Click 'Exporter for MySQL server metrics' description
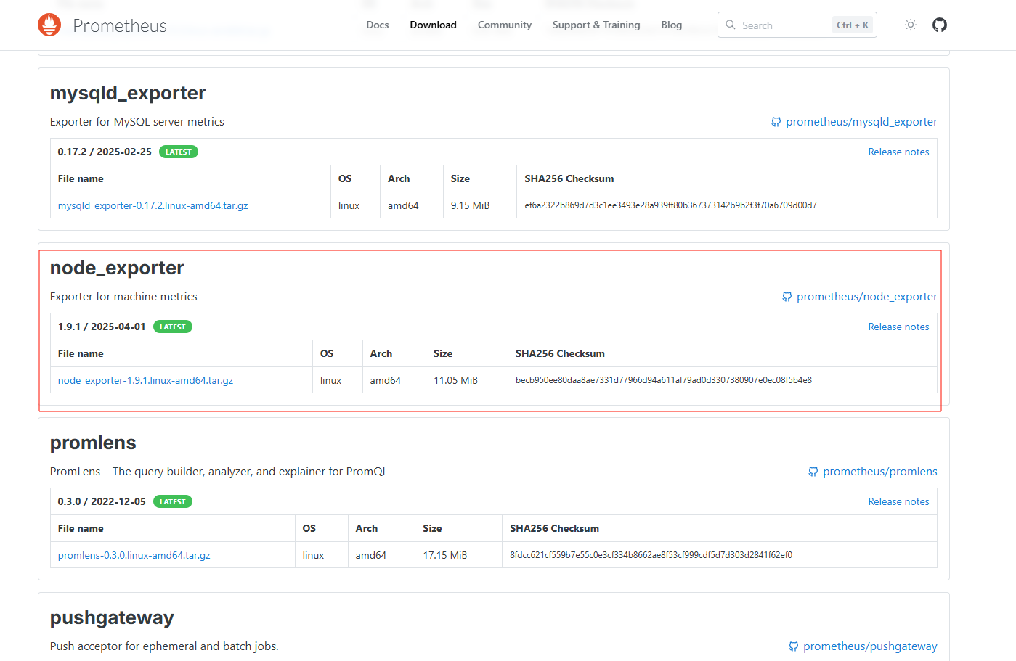The height and width of the screenshot is (661, 1016). pyautogui.click(x=137, y=122)
